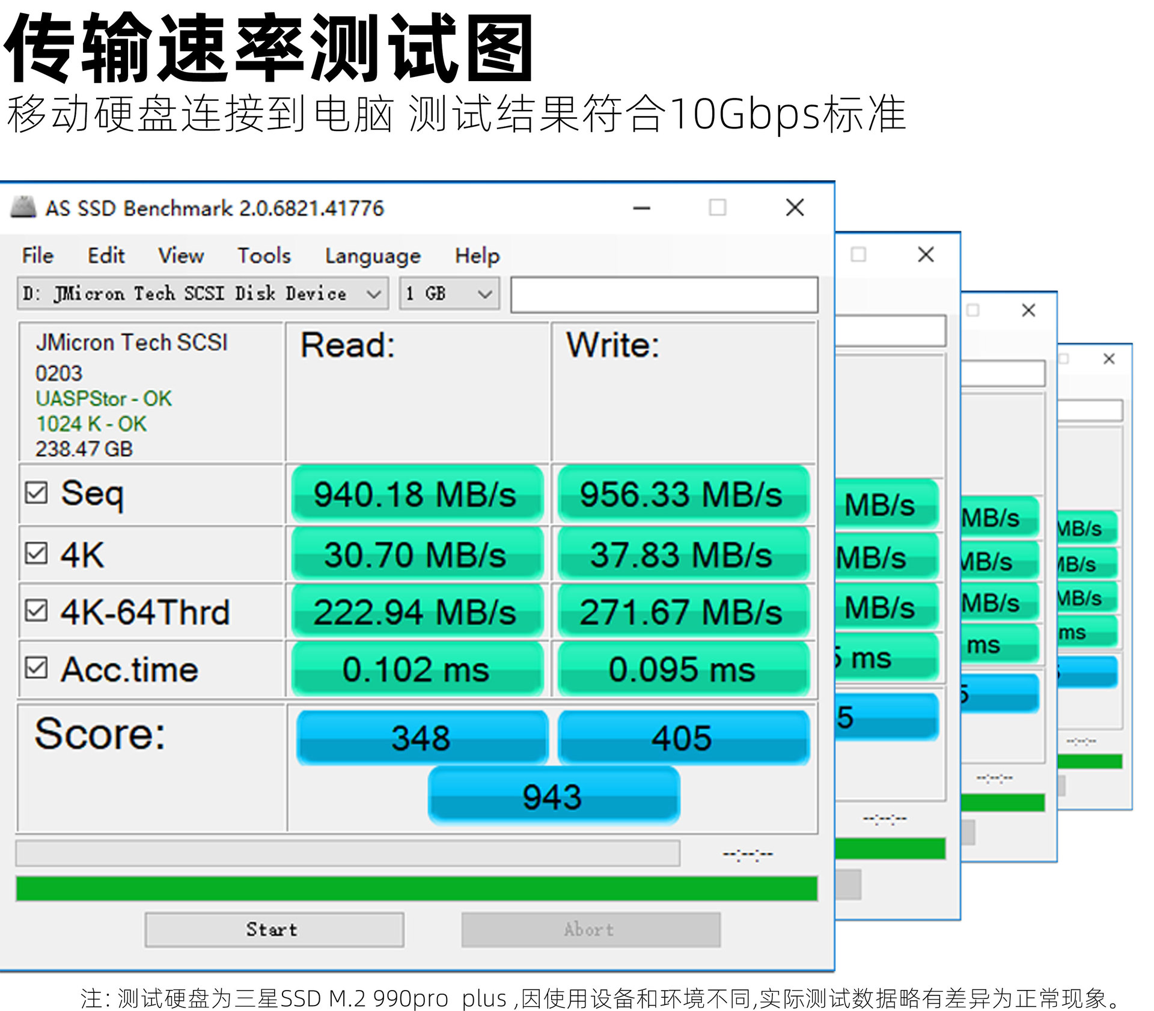The height and width of the screenshot is (1011, 1154).
Task: Uncheck the Seq test checkbox
Action: (36, 493)
